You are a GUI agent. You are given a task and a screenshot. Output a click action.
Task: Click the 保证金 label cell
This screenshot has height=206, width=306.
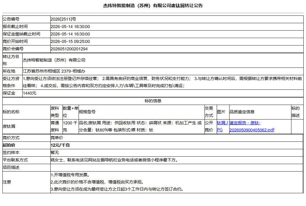(12, 93)
